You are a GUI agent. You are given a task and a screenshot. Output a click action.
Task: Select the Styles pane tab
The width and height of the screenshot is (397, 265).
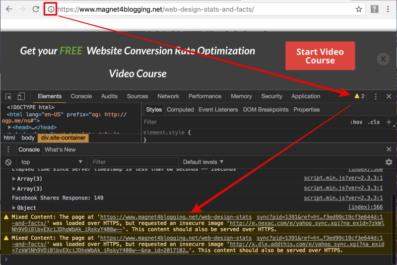(x=154, y=110)
